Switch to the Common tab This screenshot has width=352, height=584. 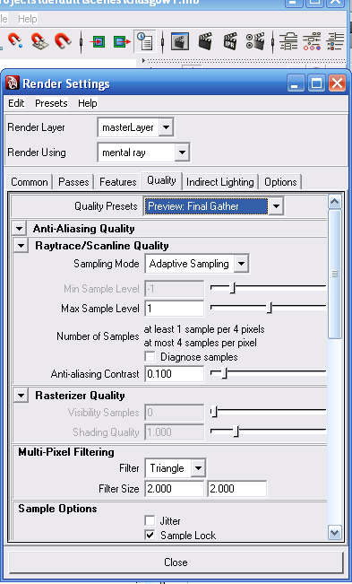[30, 182]
